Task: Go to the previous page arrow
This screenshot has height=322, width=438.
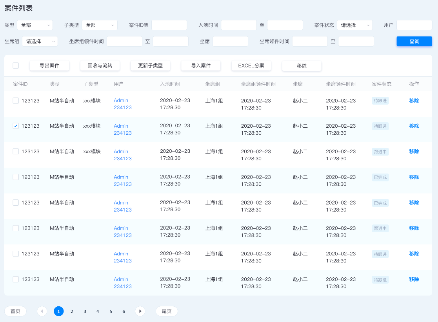Action: point(42,311)
